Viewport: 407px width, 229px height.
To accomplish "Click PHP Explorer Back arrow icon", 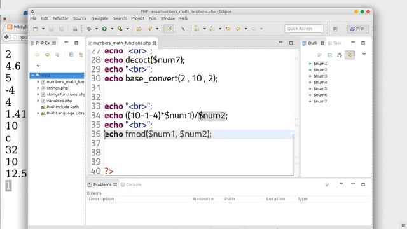I will pyautogui.click(x=37, y=55).
